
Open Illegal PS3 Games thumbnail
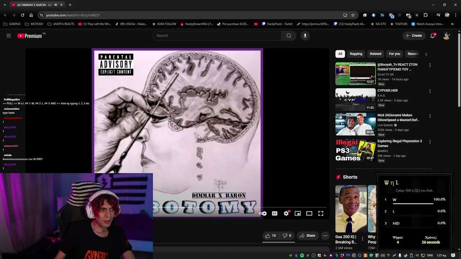pyautogui.click(x=355, y=150)
